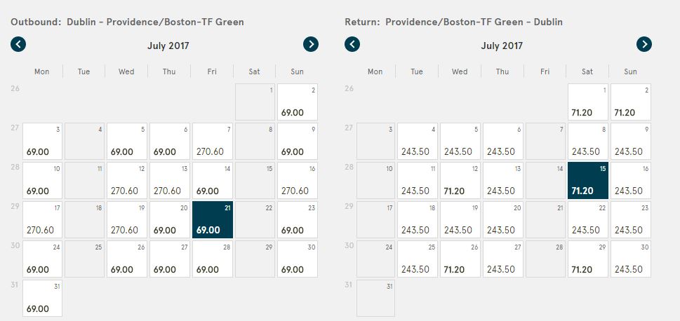Select outbound July 2 fare 69.00
680x321 pixels.
coord(298,102)
